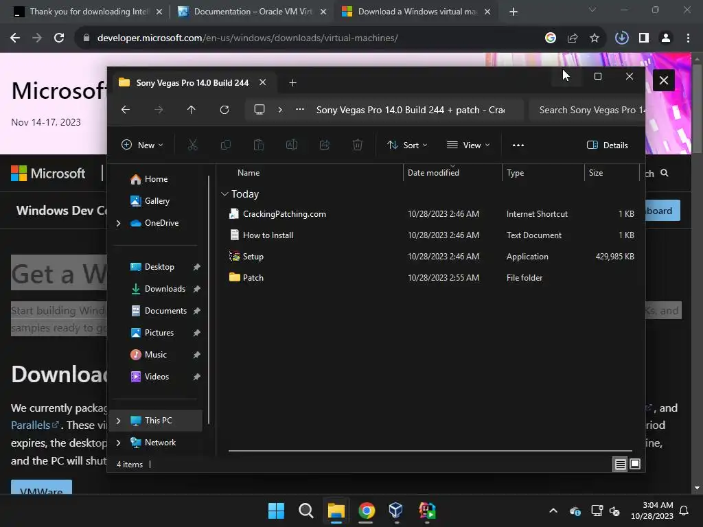Viewport: 703px width, 527px height.
Task: Switch to Documentation Oracle VM VirtualBox tab
Action: [x=253, y=12]
